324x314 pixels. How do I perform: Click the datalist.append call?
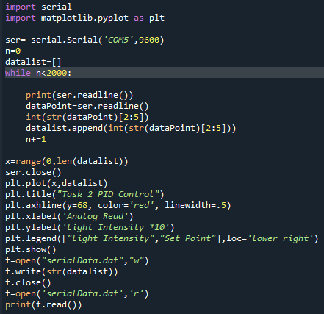pyautogui.click(x=131, y=128)
